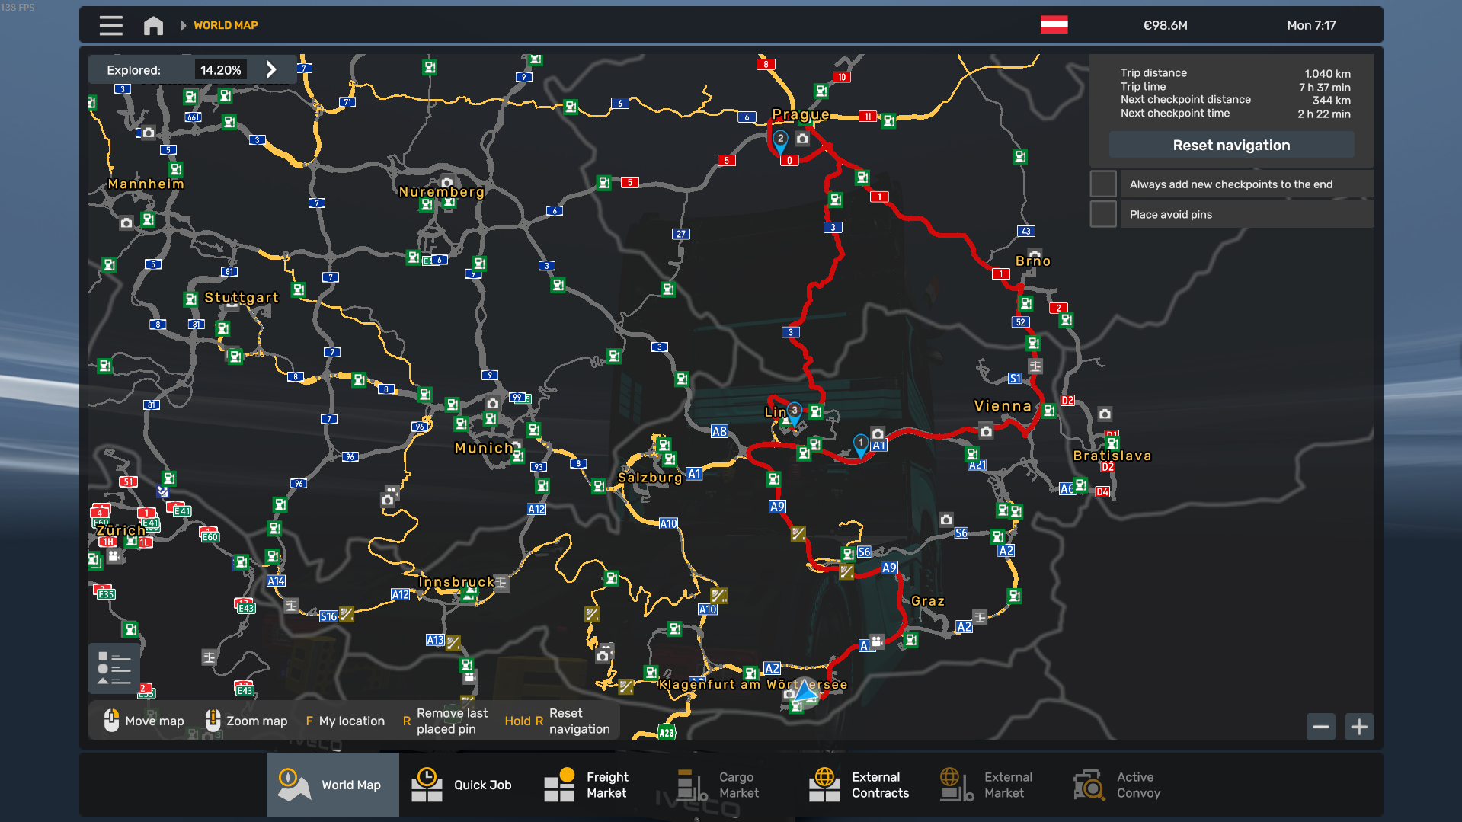Click the Salzburg city label
1462x822 pixels.
point(650,478)
